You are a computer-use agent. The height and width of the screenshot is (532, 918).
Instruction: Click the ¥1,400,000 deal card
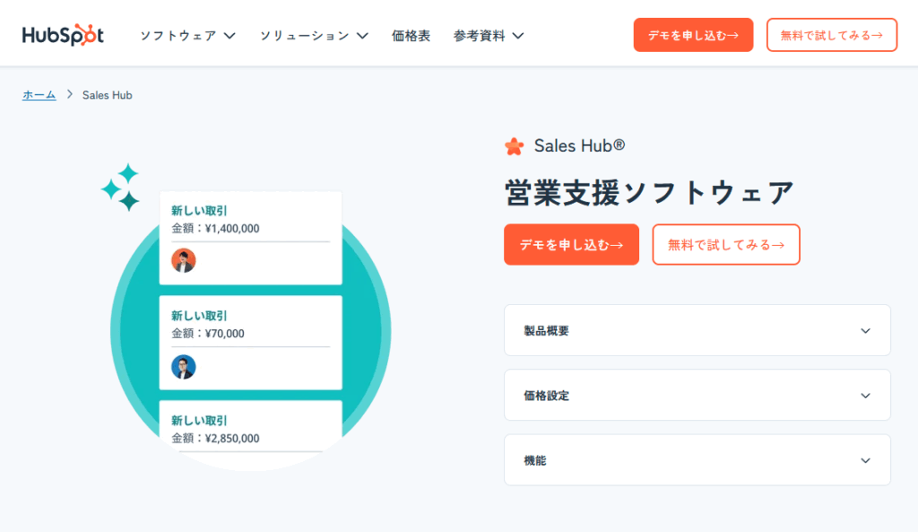pos(251,238)
